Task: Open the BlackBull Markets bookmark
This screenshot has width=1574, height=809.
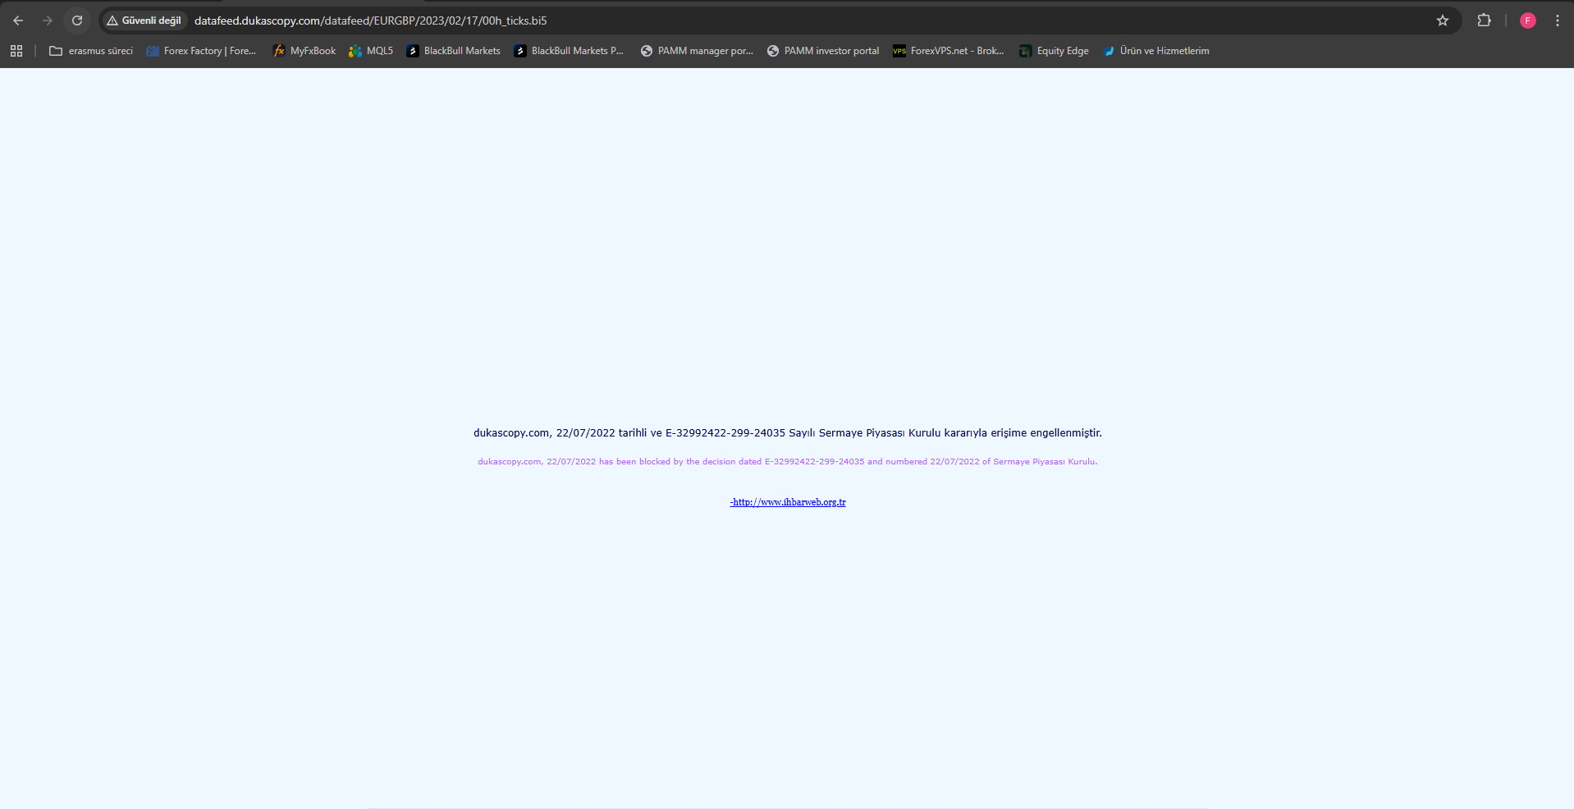Action: (x=453, y=51)
